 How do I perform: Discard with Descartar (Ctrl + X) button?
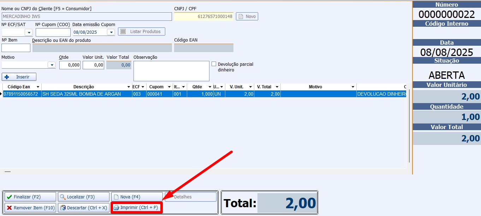coord(83,208)
